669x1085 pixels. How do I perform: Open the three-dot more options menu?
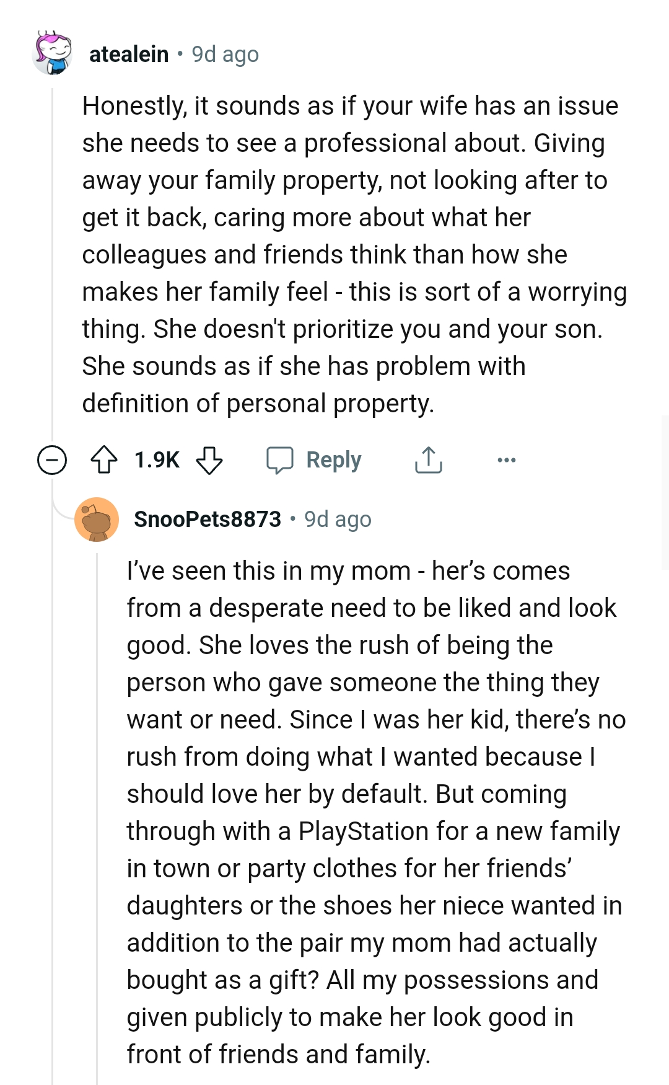tap(506, 460)
